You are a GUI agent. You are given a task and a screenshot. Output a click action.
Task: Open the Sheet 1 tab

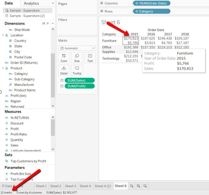41,186
